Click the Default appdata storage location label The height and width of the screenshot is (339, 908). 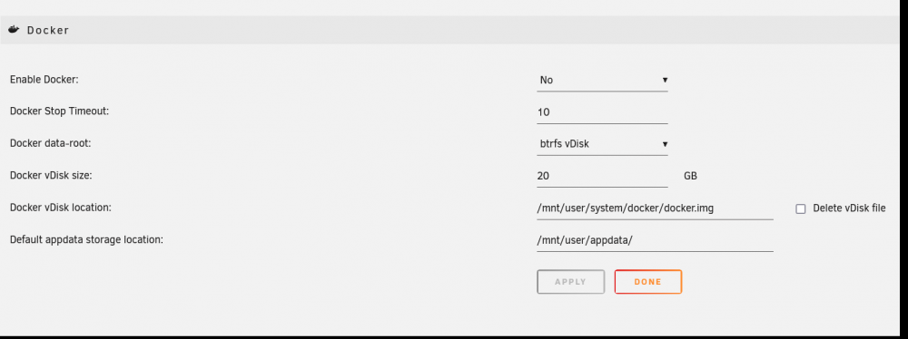coord(86,239)
